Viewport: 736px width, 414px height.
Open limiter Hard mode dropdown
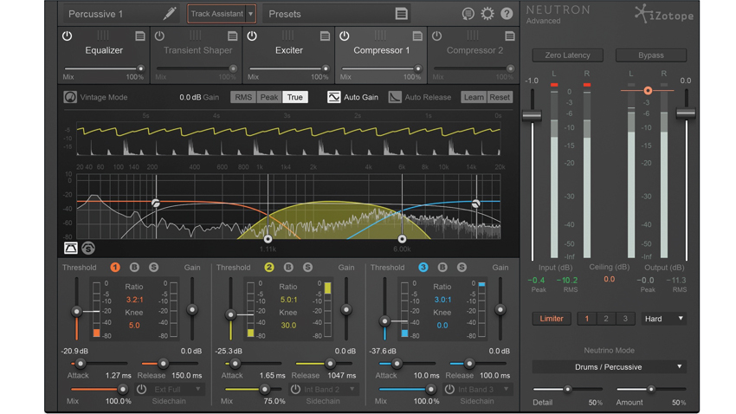pyautogui.click(x=664, y=319)
